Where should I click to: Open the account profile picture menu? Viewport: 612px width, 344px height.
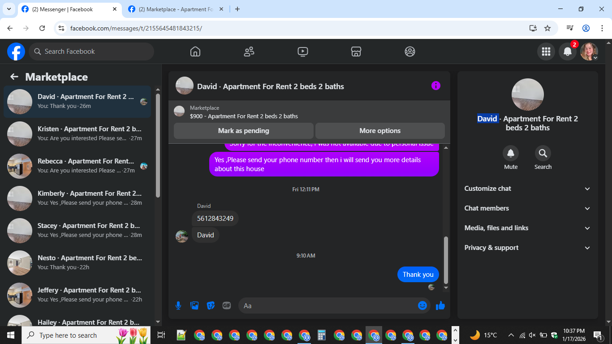click(589, 52)
